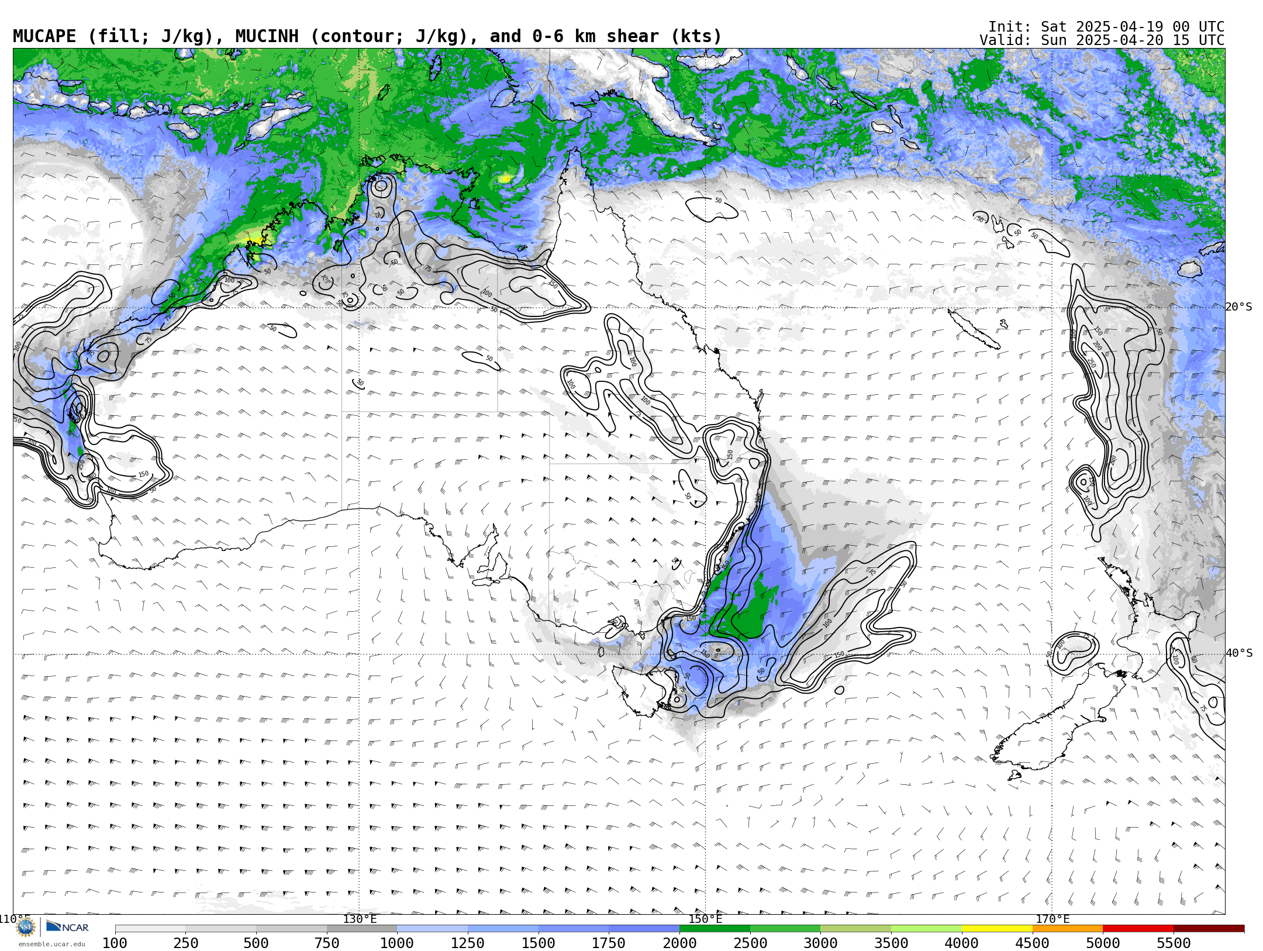Click the colorbar label 2000
The image size is (1263, 951).
pyautogui.click(x=679, y=943)
